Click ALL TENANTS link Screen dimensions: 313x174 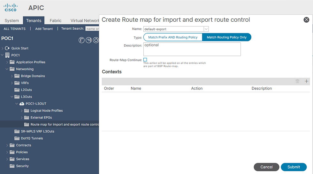click(15, 29)
